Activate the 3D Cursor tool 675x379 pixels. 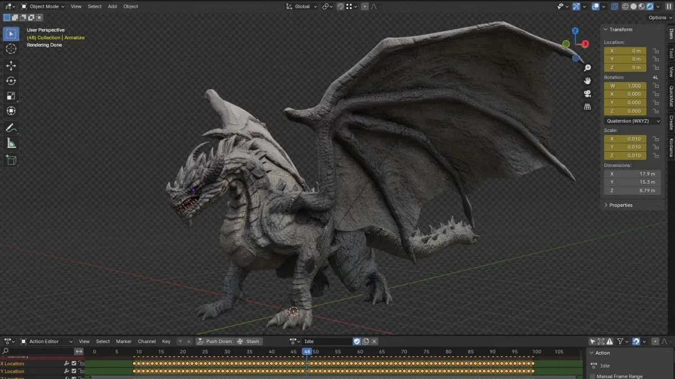tap(11, 49)
